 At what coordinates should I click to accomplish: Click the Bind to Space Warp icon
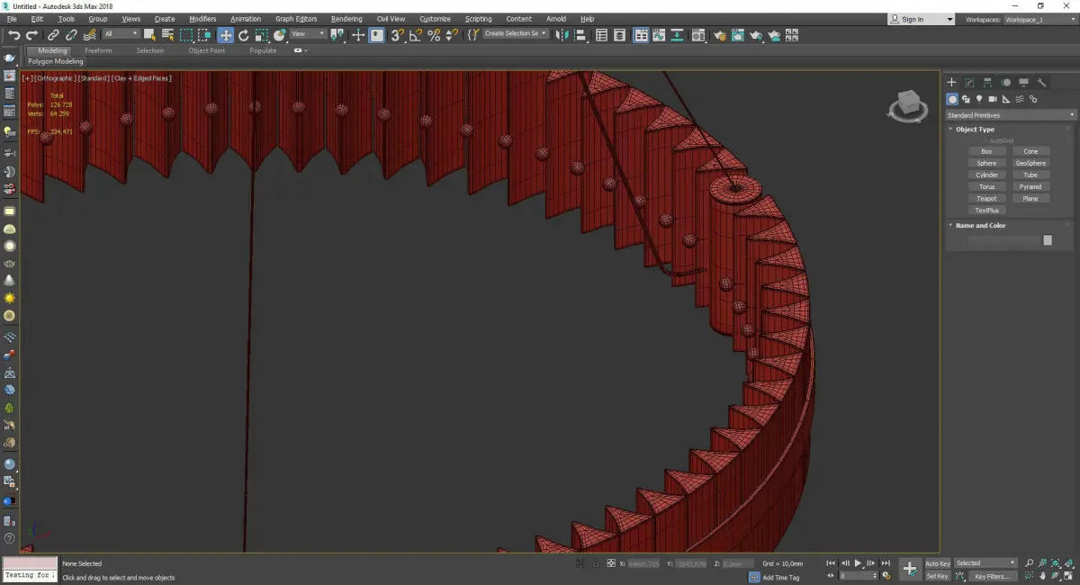point(89,35)
